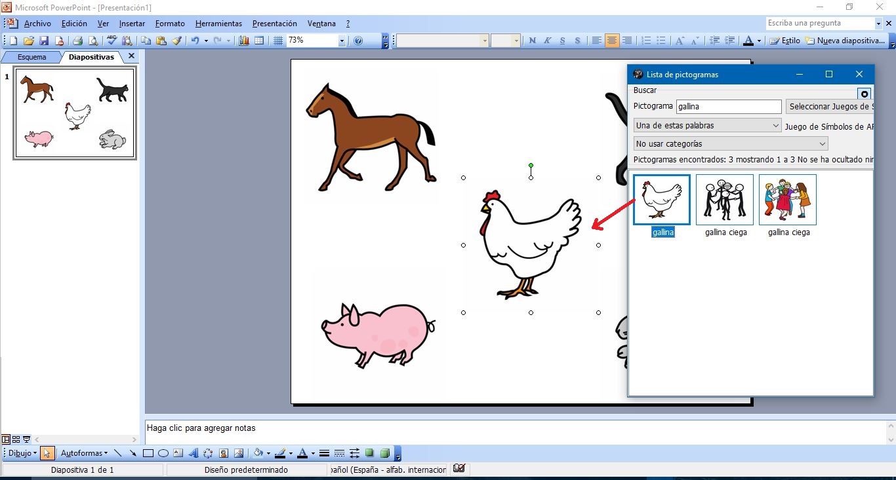Click the Insertar imagen desde archivo icon
This screenshot has width=896, height=480.
click(239, 452)
